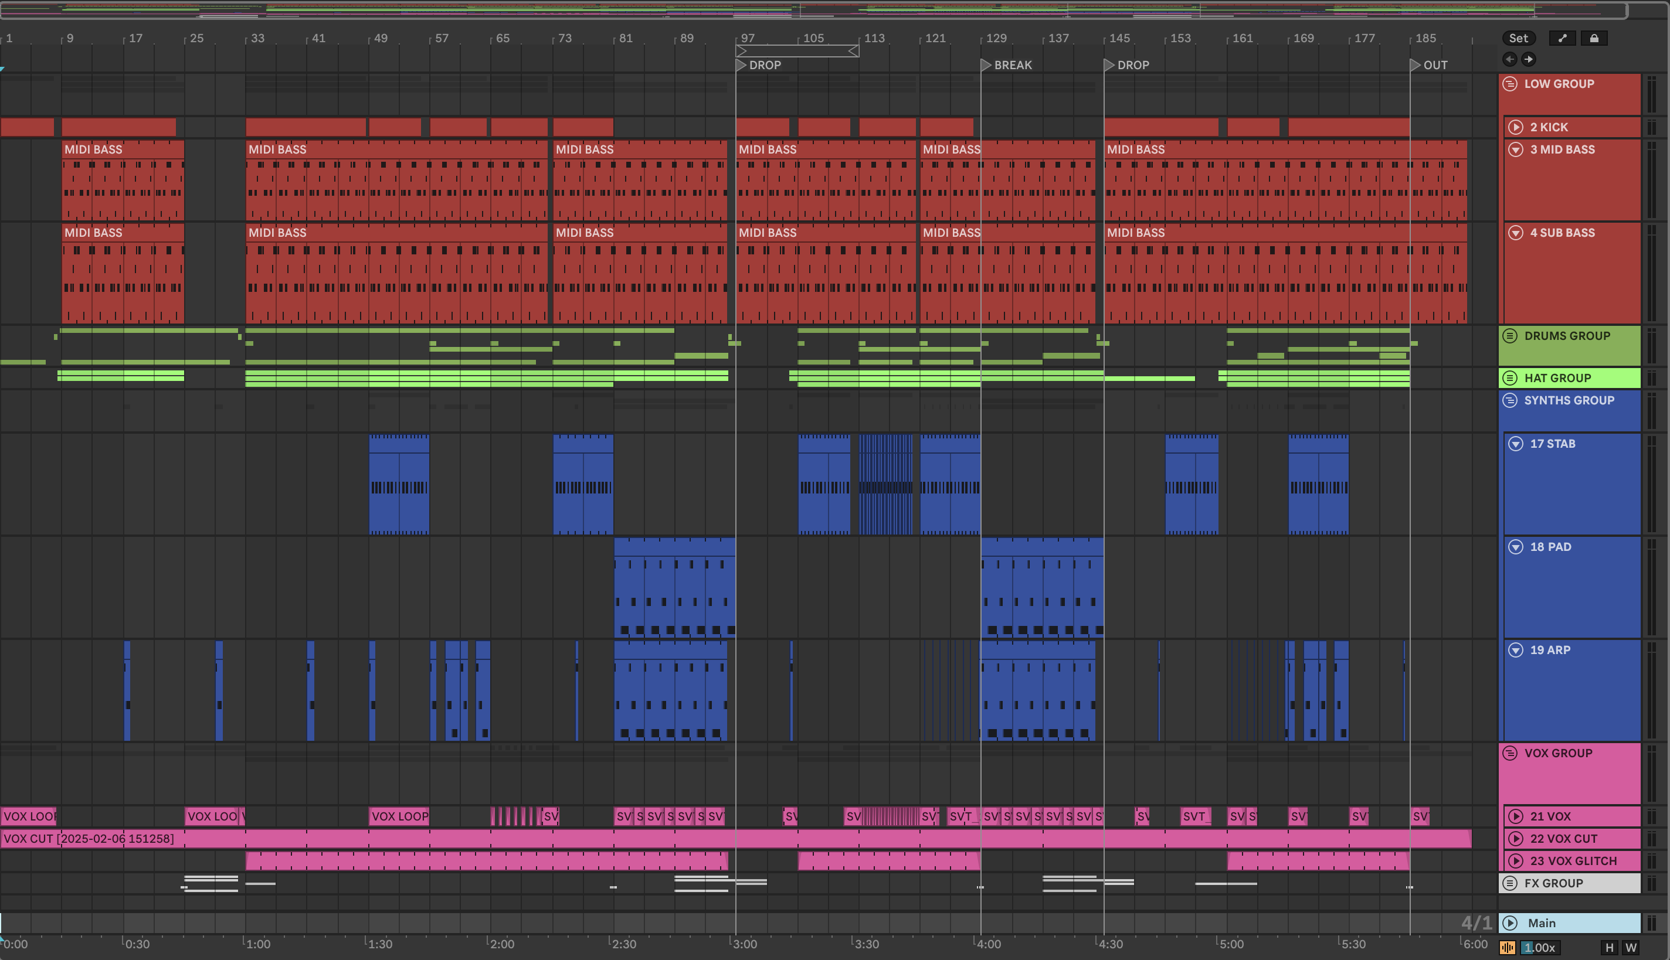Click the automation mode button

(x=1562, y=38)
